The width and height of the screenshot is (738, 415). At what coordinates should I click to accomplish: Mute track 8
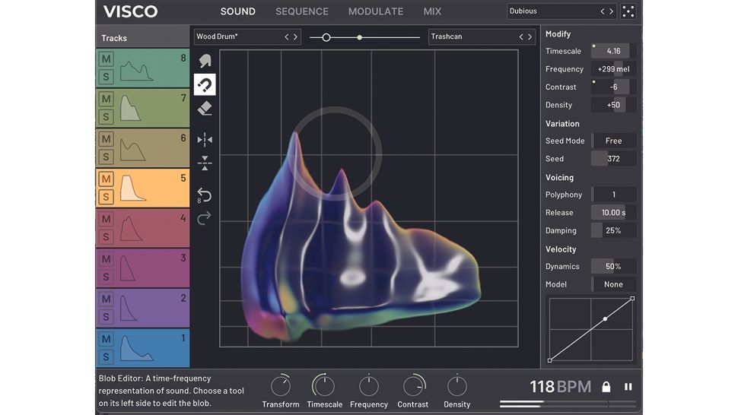[106, 59]
